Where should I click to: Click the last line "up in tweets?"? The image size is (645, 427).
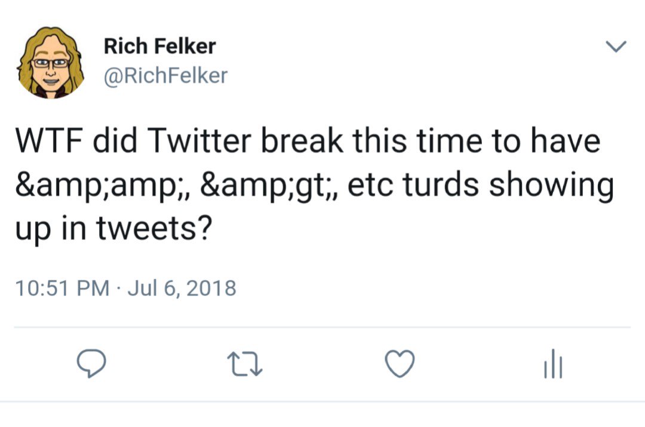coord(111,230)
